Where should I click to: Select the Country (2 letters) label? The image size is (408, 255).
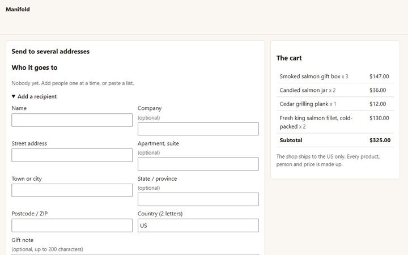coord(160,214)
